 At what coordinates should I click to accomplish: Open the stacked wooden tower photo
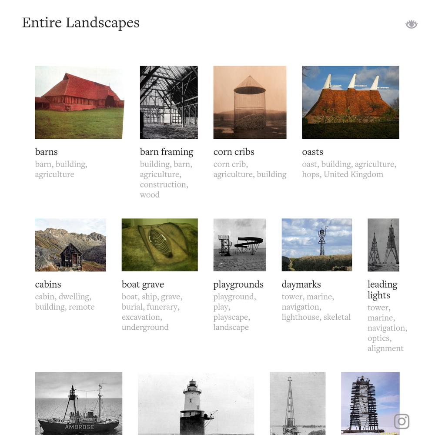pyautogui.click(x=370, y=403)
